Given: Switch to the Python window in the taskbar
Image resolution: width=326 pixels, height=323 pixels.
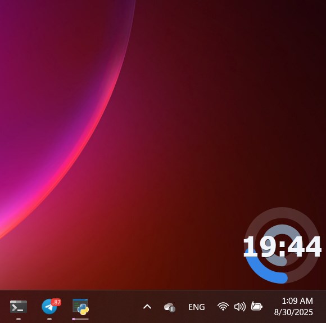Looking at the screenshot, I should click(80, 307).
